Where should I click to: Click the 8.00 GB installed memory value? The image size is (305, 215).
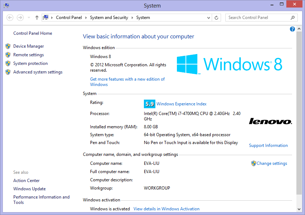(151, 127)
